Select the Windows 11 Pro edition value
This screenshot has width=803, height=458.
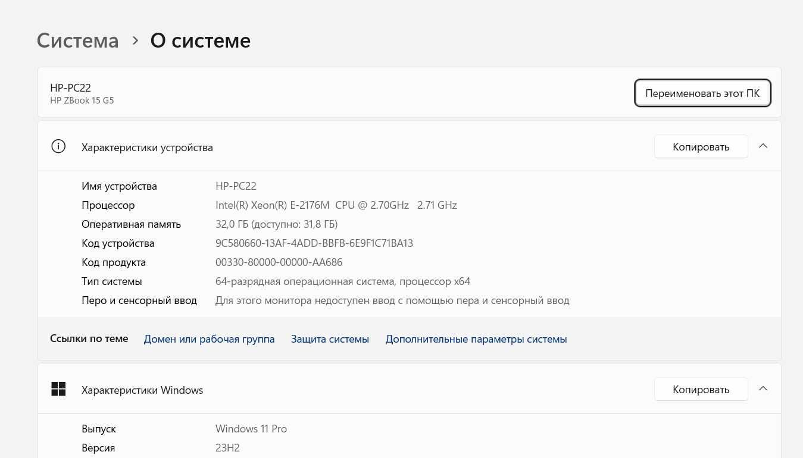coord(251,429)
